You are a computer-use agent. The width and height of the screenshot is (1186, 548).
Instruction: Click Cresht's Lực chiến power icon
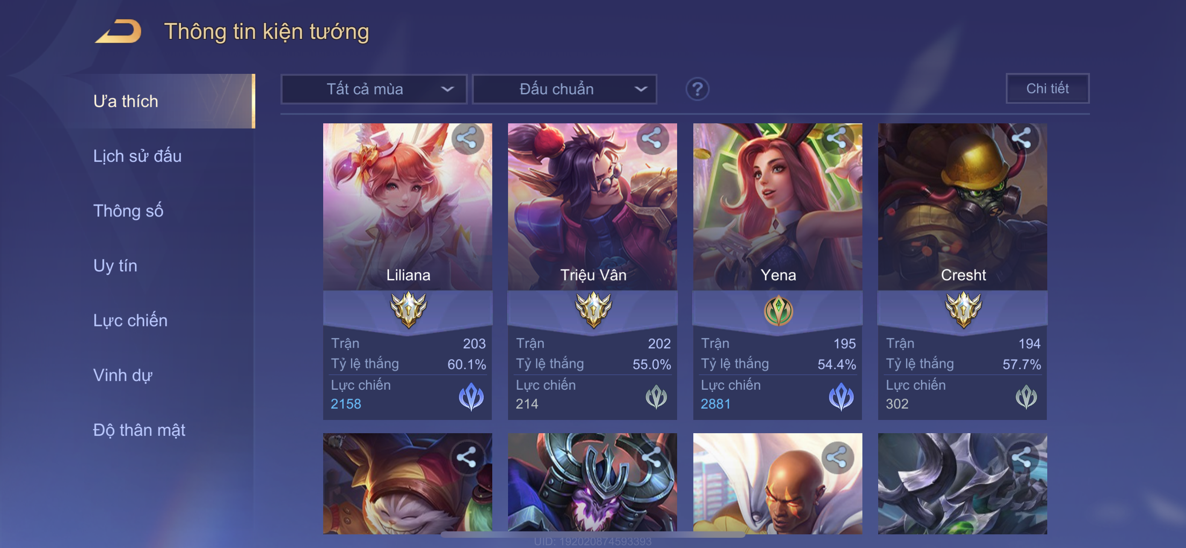1026,397
